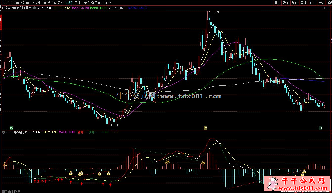Click the 叠加 overlay button
Viewport: 332px width, 193px height.
[x=286, y=3]
